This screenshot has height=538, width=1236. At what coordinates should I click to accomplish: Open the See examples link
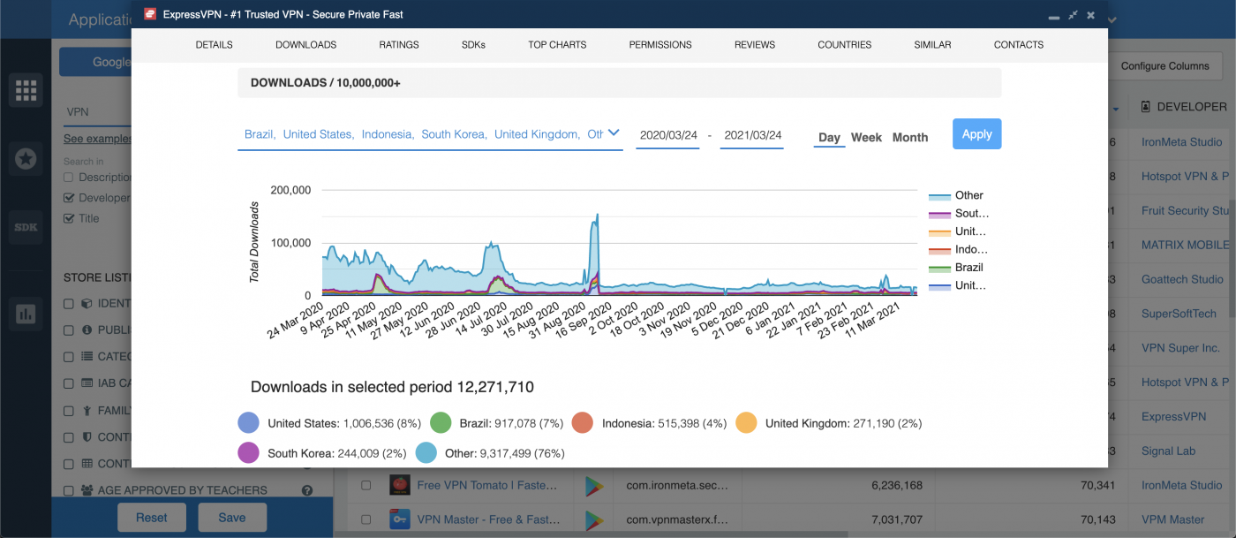pyautogui.click(x=97, y=139)
